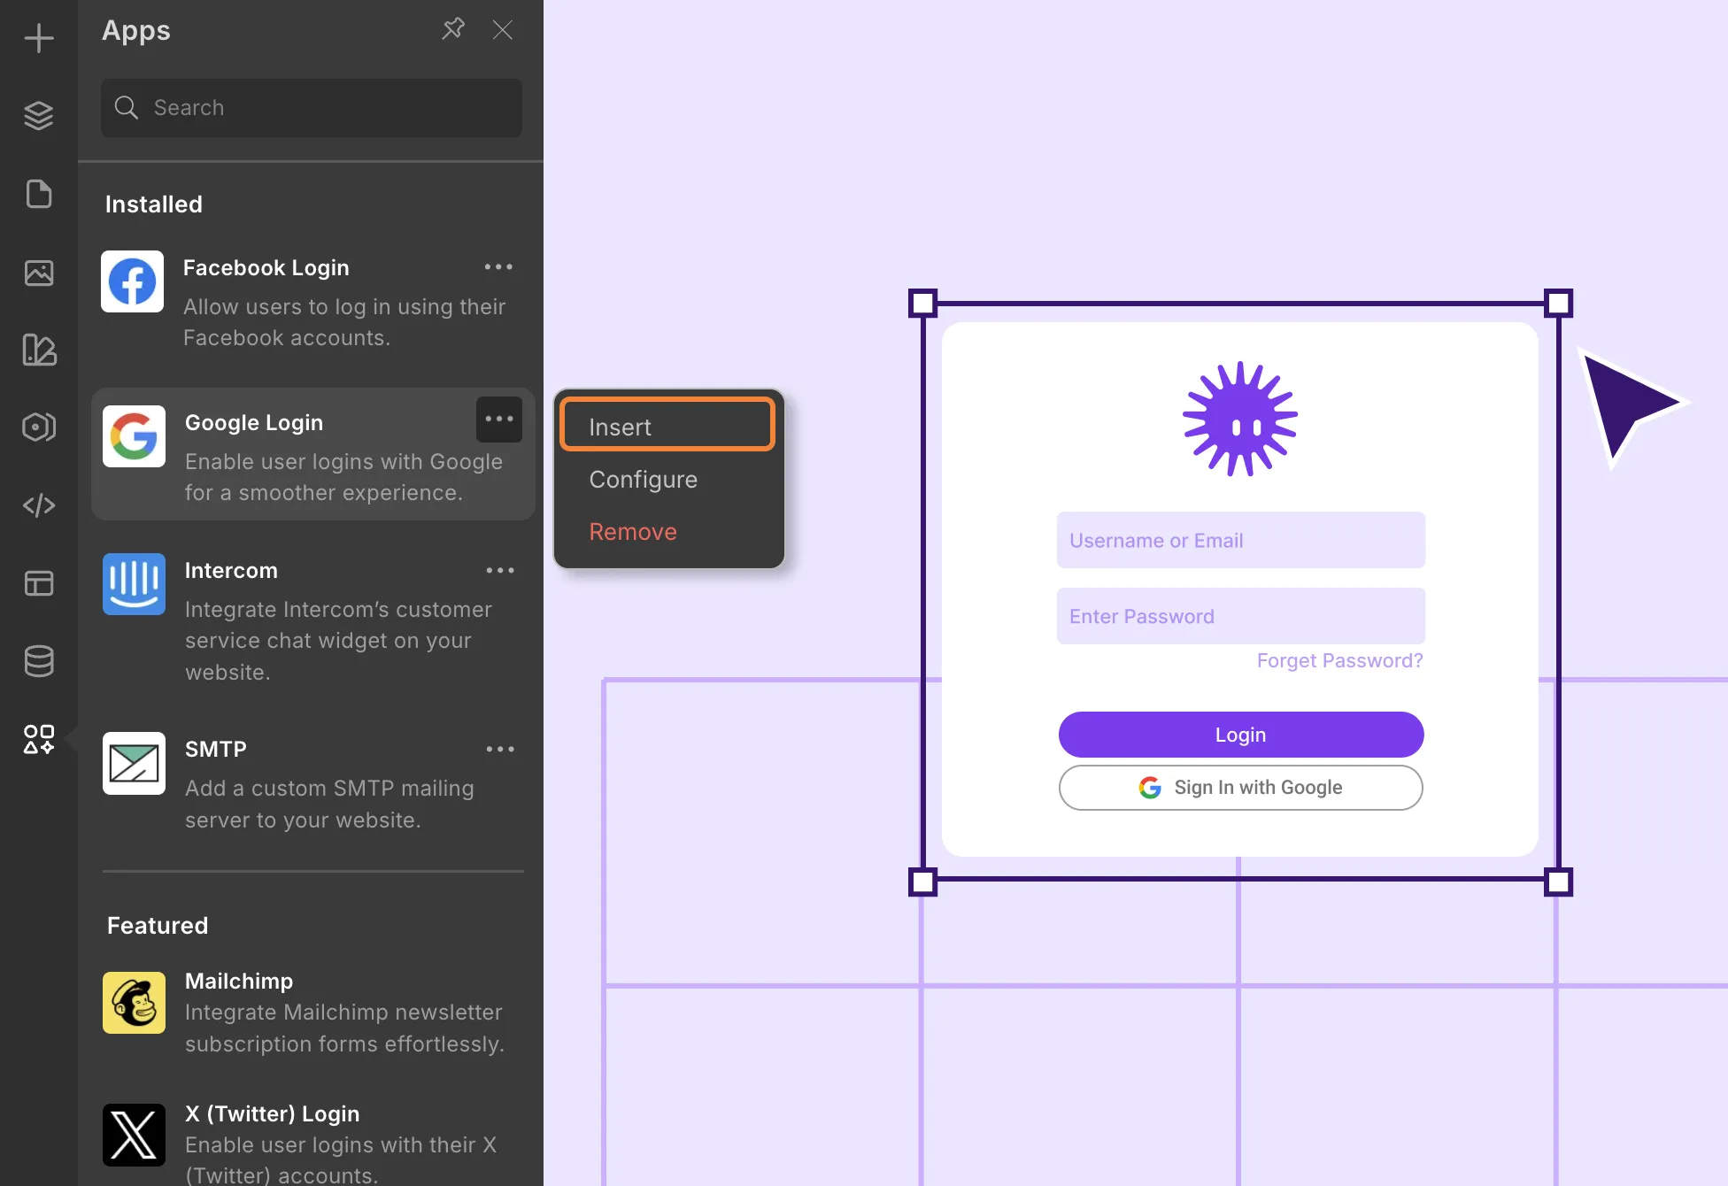Choose Configure from the context menu
The width and height of the screenshot is (1728, 1186).
pyautogui.click(x=644, y=479)
